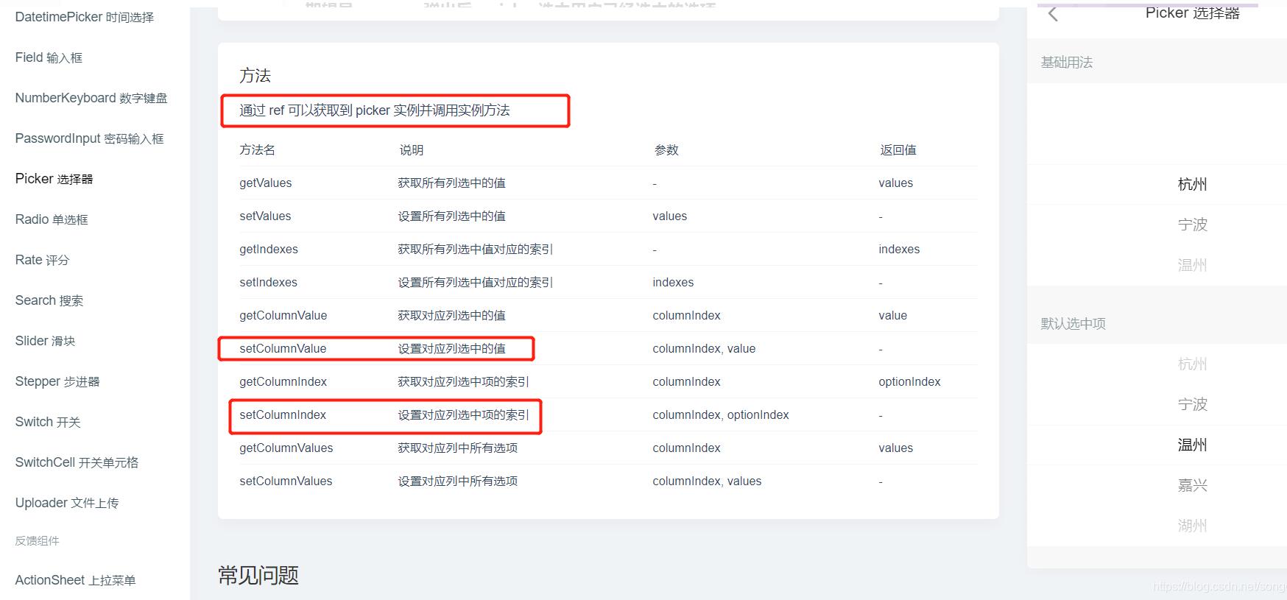
Task: Click the optionIndex return value
Action: [x=909, y=382]
